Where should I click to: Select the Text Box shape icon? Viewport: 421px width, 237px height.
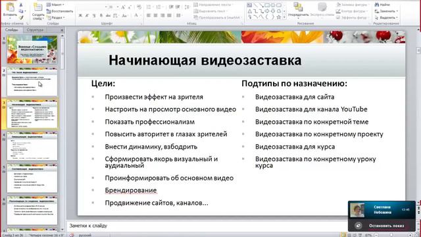[249, 5]
